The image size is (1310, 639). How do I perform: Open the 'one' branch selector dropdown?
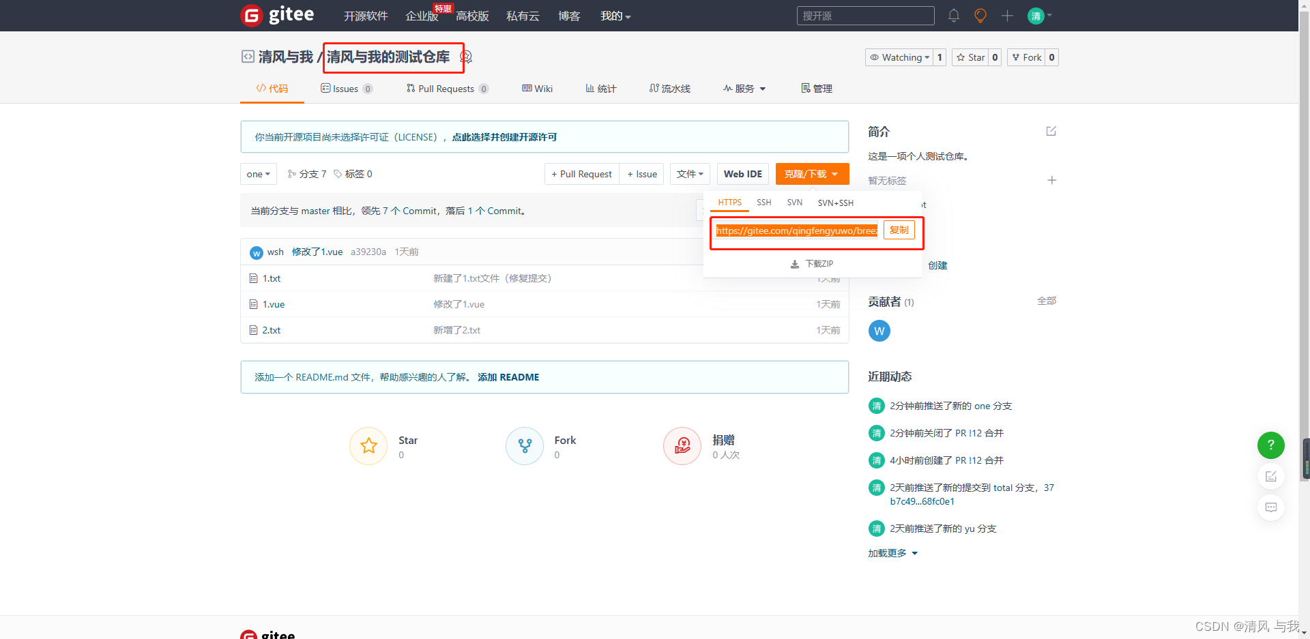(x=258, y=174)
